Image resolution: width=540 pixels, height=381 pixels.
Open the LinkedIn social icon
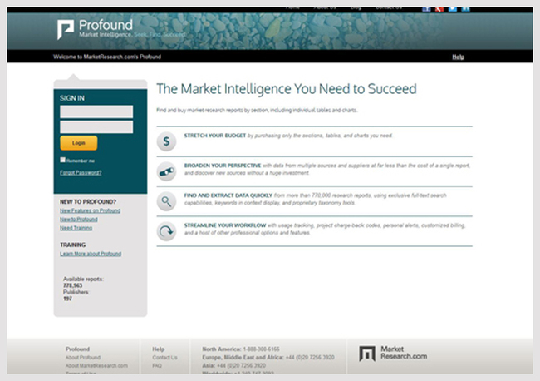[x=465, y=9]
